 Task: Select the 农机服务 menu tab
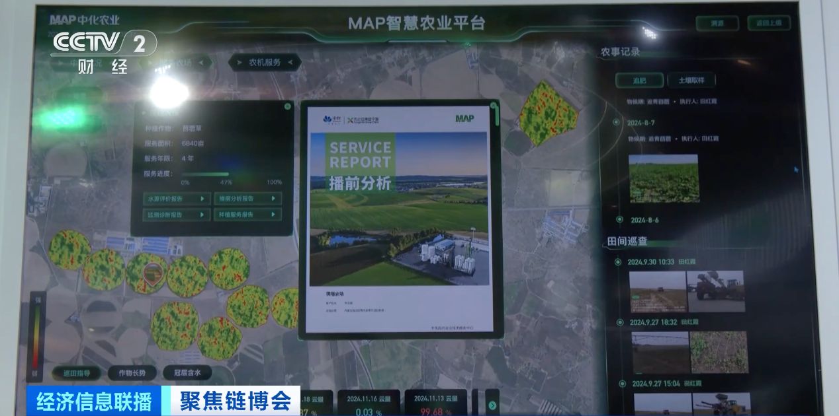click(x=265, y=62)
